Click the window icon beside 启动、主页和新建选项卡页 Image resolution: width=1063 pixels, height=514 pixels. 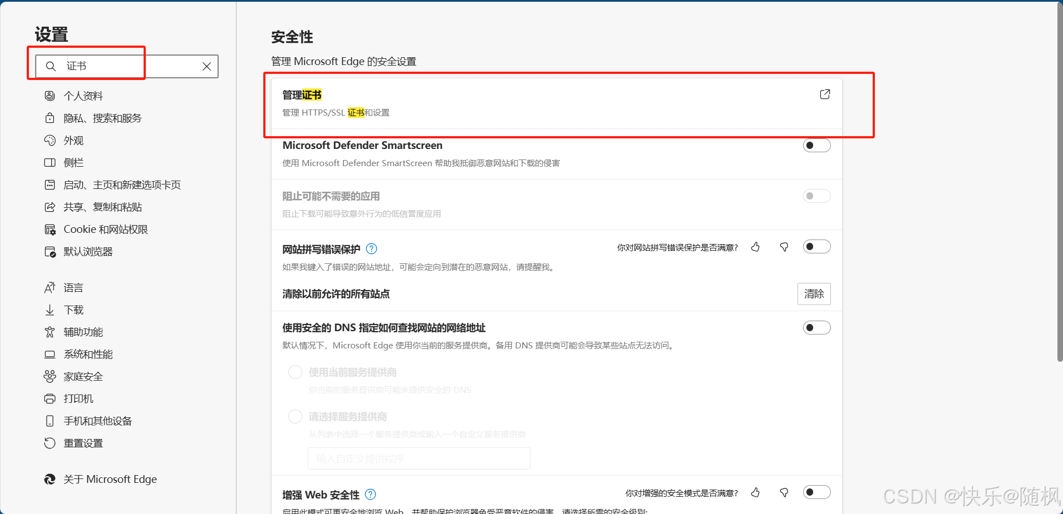click(x=50, y=185)
